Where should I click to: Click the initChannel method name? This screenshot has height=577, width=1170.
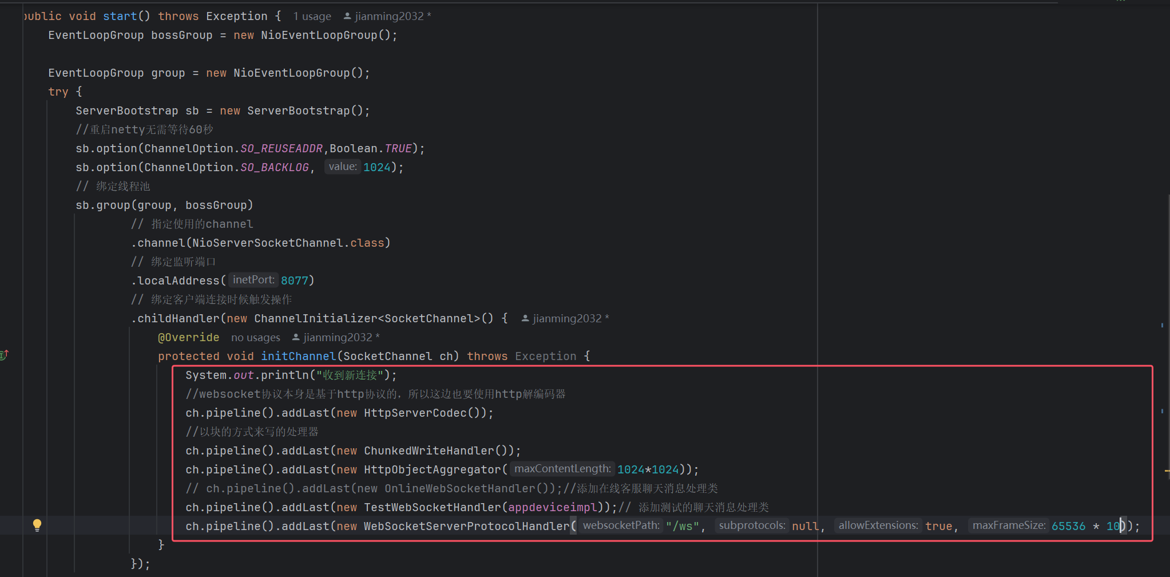point(299,357)
